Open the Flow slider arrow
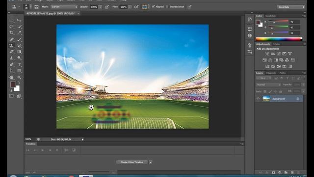Viewport: 314px width, 177px height. click(130, 7)
